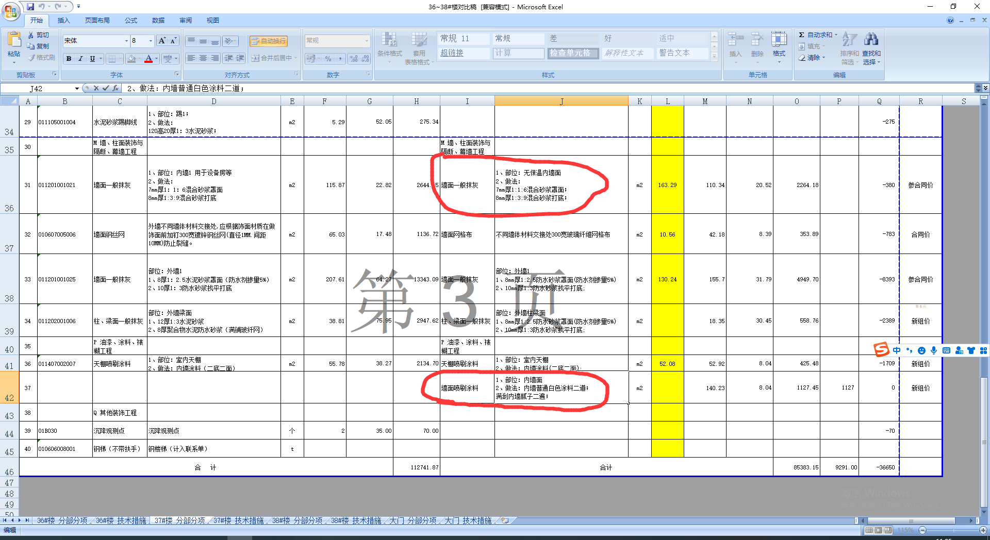
Task: Click the decrease indent icon
Action: click(228, 58)
